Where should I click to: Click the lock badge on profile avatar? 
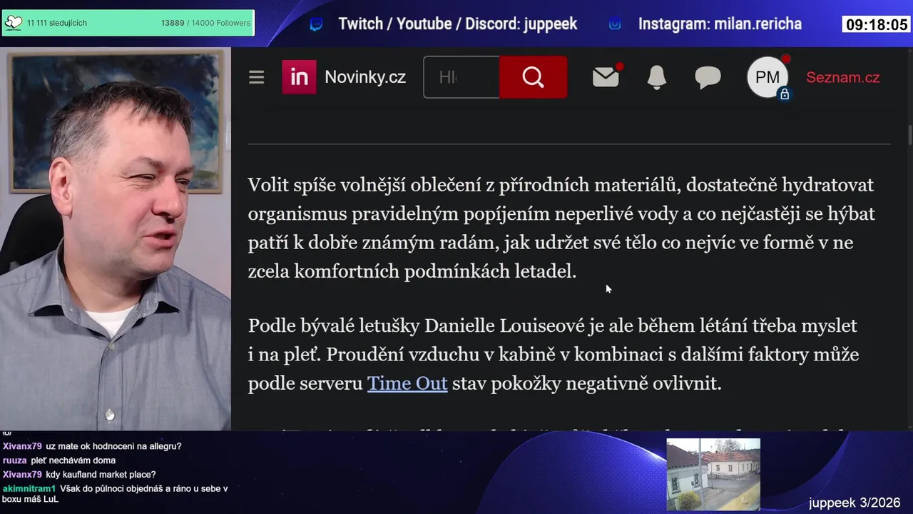click(785, 94)
